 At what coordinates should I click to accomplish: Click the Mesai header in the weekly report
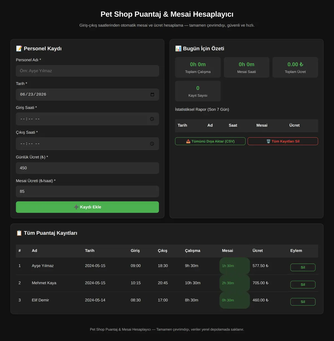point(262,125)
